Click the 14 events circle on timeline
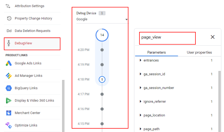 102,35
